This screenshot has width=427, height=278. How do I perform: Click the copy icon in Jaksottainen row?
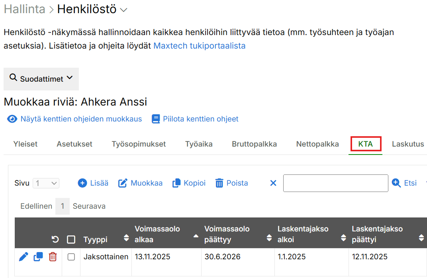point(38,257)
